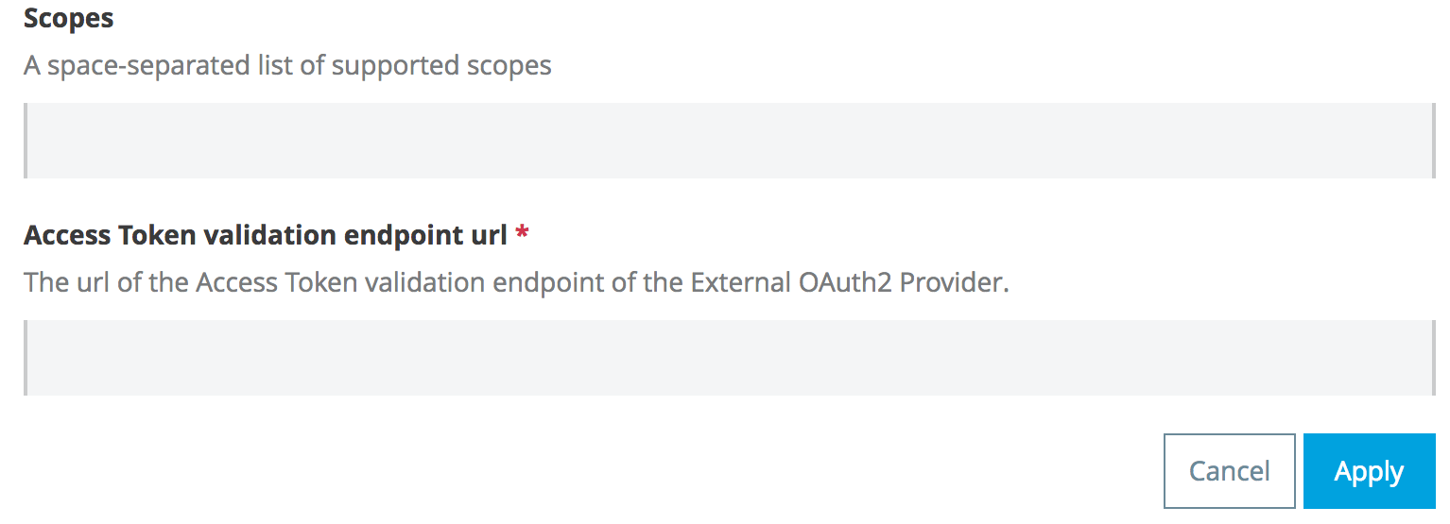The width and height of the screenshot is (1450, 524).
Task: Click the word url in the bold label
Action: [x=489, y=235]
